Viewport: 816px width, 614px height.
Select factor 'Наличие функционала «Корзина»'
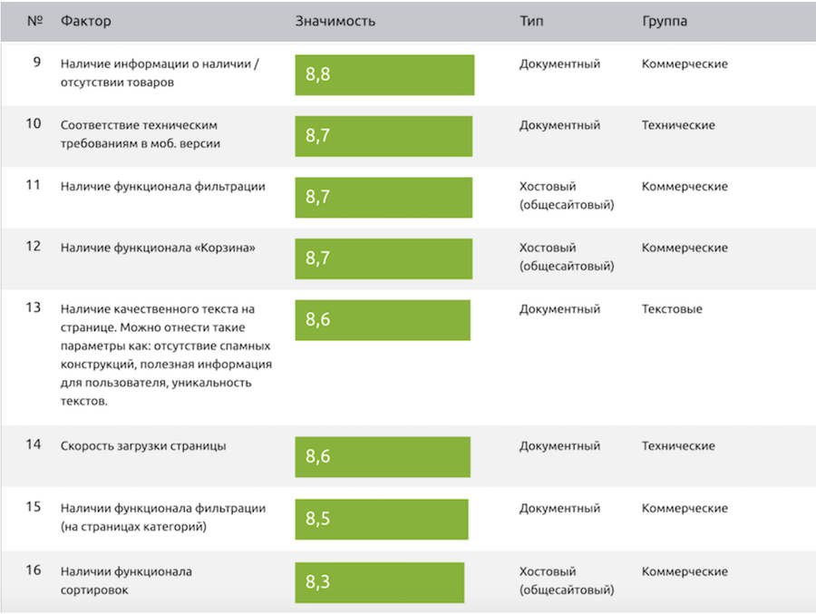158,248
